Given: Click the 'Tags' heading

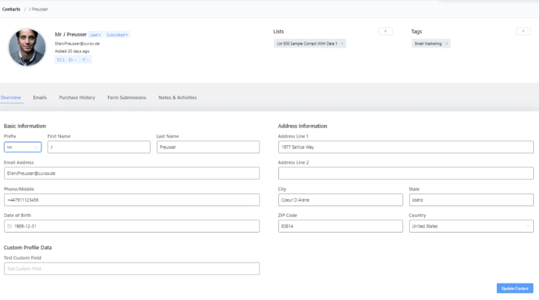Looking at the screenshot, I should (416, 32).
